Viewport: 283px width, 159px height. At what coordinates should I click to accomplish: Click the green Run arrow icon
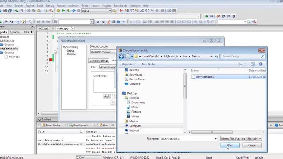tap(63, 11)
